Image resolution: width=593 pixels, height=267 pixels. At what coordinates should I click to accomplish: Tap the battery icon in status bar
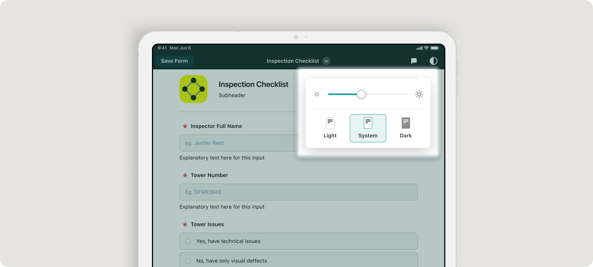coord(434,48)
